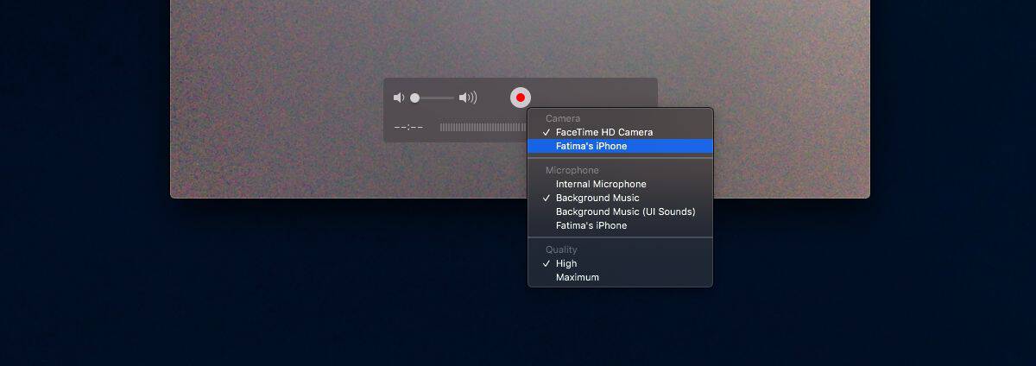
Task: Set recording quality to Maximum
Action: tap(621, 277)
